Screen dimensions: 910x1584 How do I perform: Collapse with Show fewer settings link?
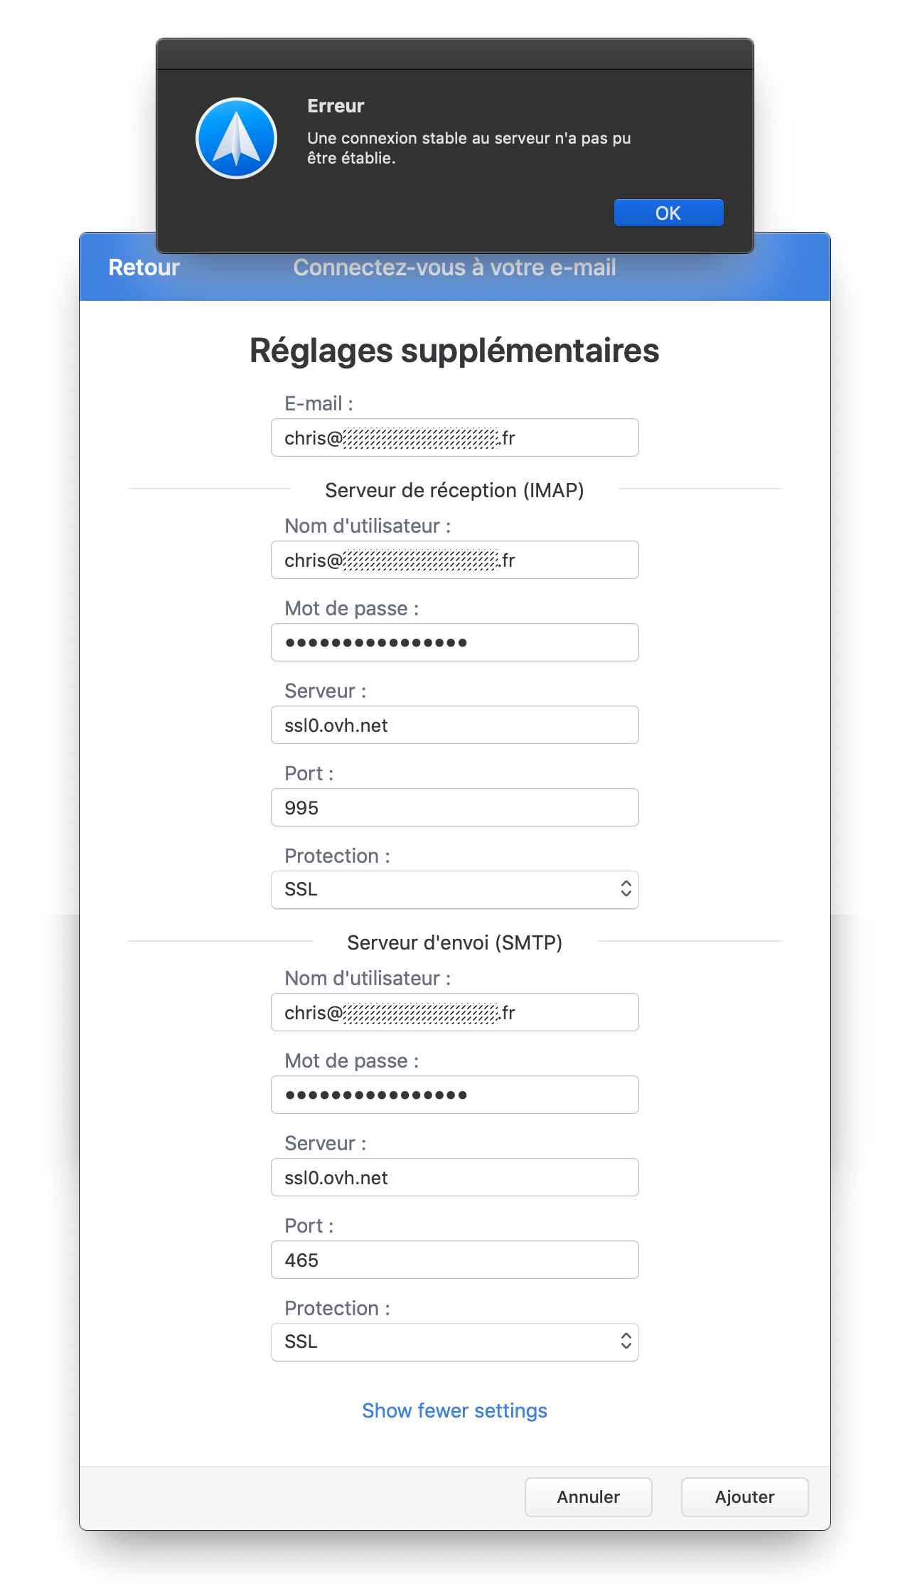pos(454,1410)
